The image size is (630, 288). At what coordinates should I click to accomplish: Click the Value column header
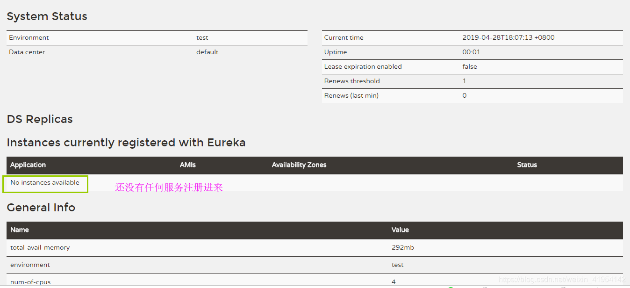click(400, 230)
